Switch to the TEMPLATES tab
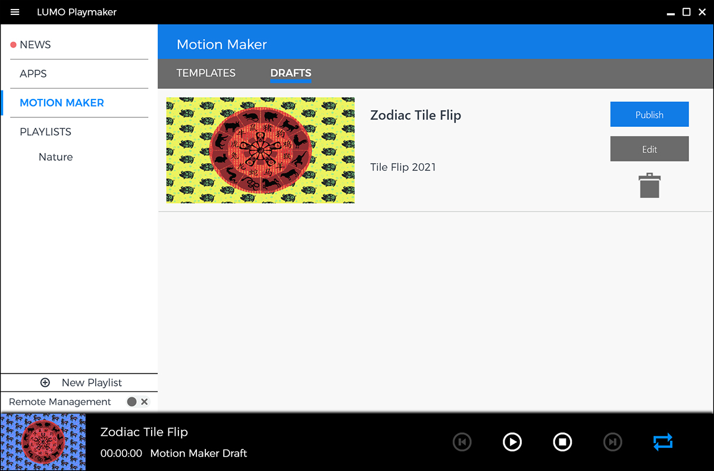Image resolution: width=714 pixels, height=471 pixels. coord(206,73)
